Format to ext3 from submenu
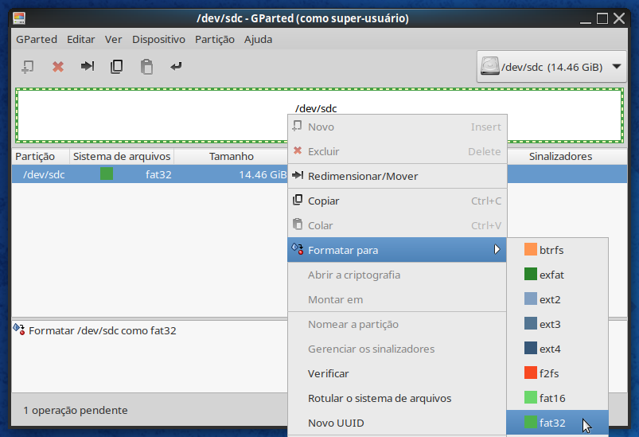This screenshot has height=437, width=639. [558, 324]
